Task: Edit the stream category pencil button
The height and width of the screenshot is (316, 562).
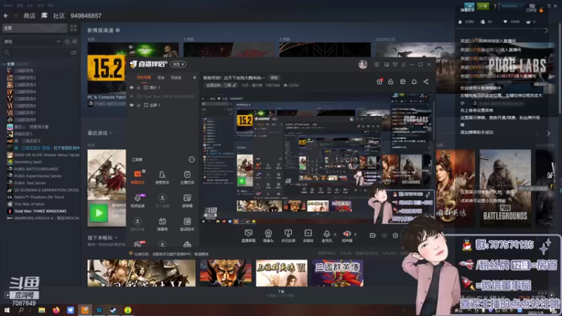Action: (x=234, y=85)
